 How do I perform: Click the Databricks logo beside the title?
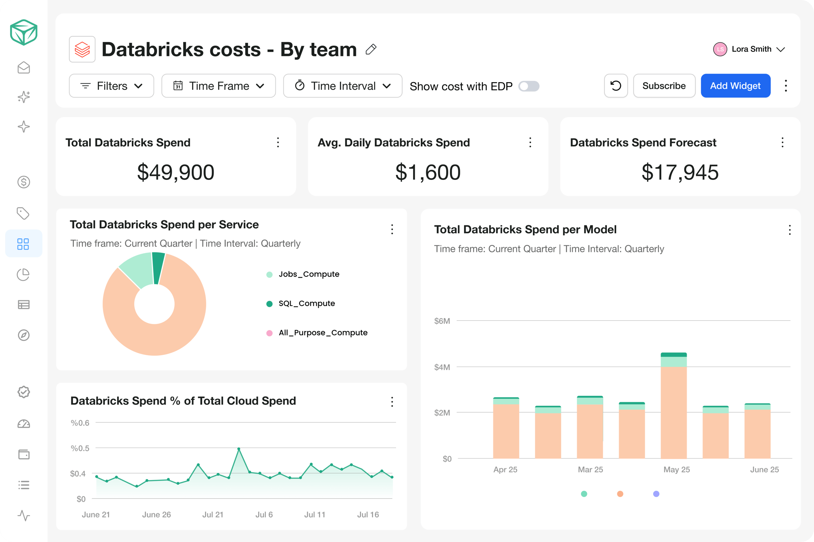[82, 49]
